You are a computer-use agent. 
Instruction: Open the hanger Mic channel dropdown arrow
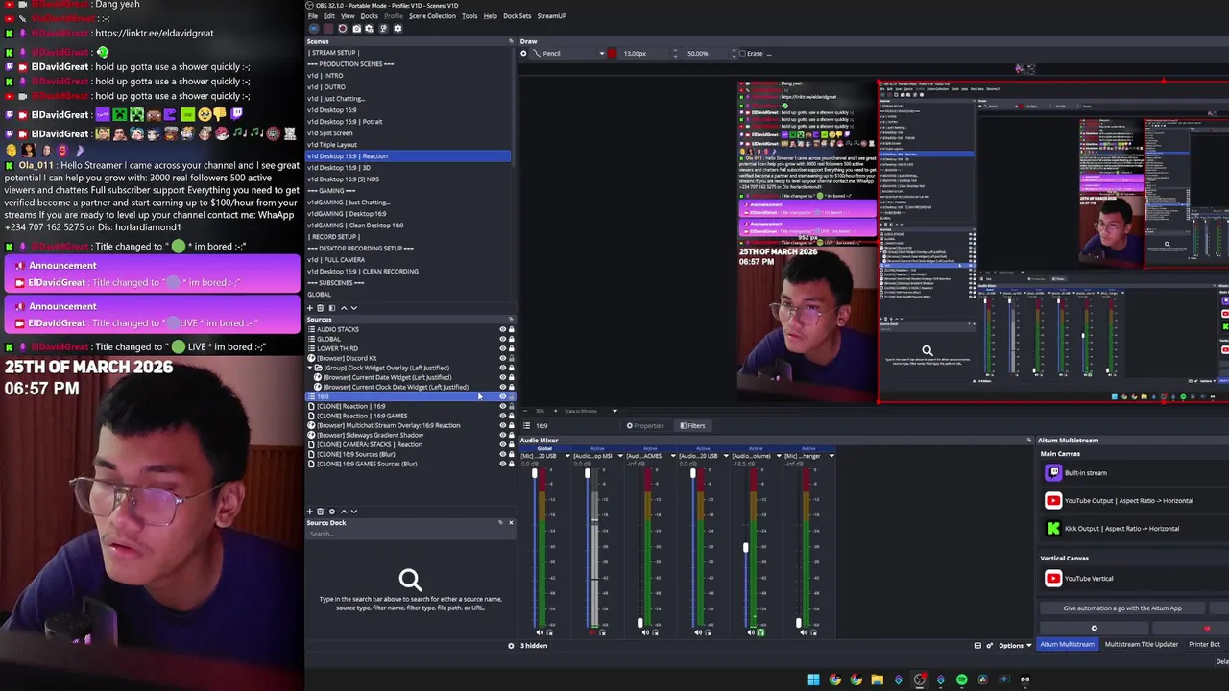click(x=831, y=456)
